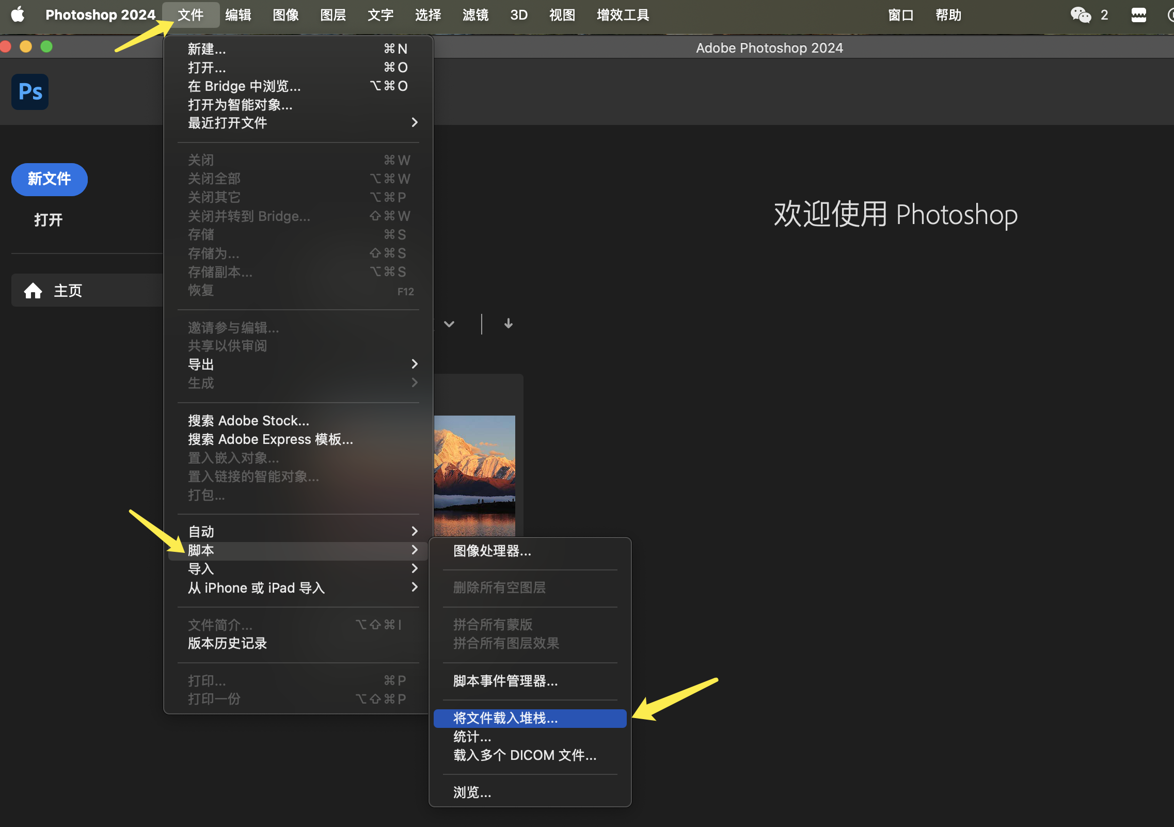
Task: Open the Photoshop 2024 application menu
Action: tap(100, 14)
